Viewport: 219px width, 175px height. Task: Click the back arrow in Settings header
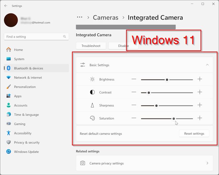[x=6, y=6]
